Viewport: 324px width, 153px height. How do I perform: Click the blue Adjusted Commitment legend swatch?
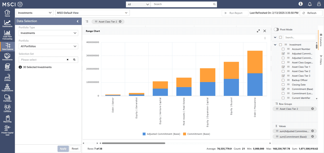click(x=144, y=134)
